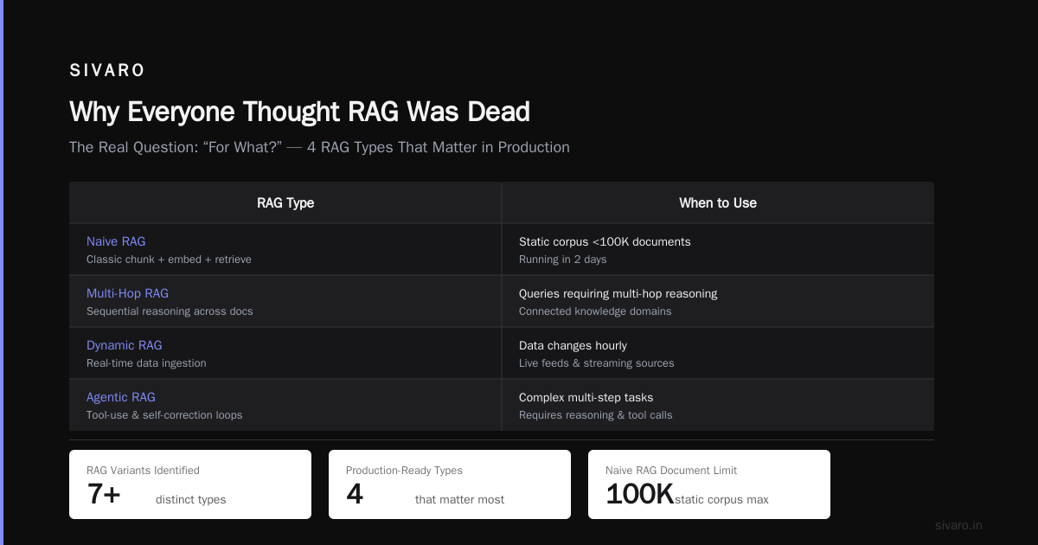Screen dimensions: 1038x545
Task: Select the subtitle about 4 RAG Types
Action: tap(319, 147)
